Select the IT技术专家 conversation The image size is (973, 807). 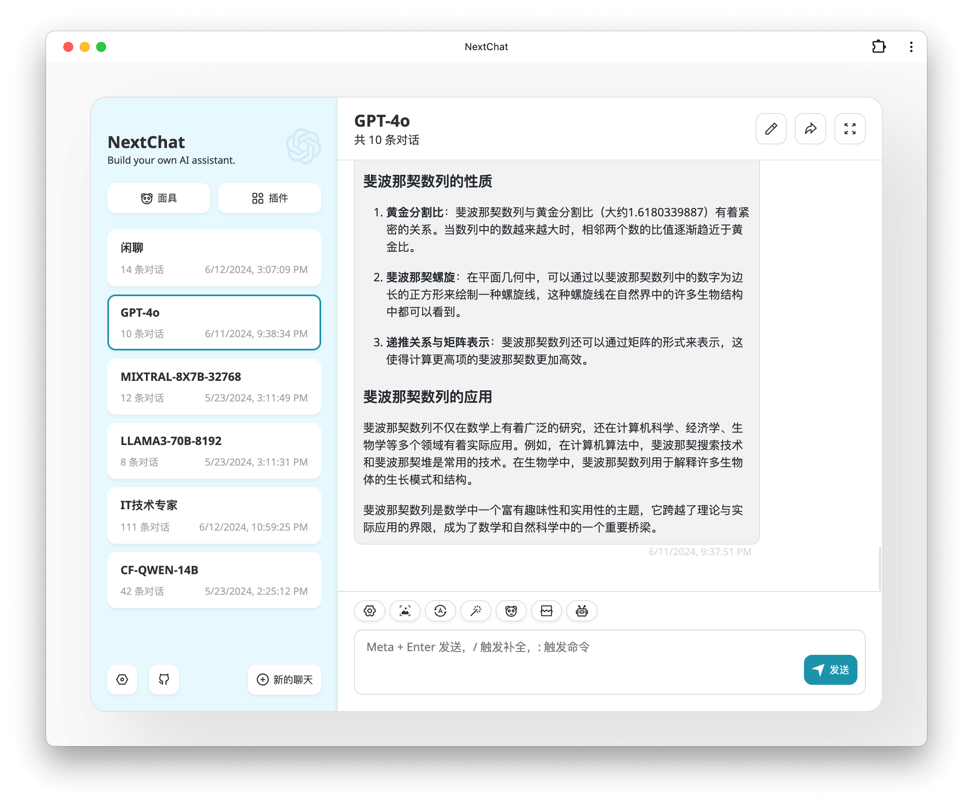tap(213, 515)
